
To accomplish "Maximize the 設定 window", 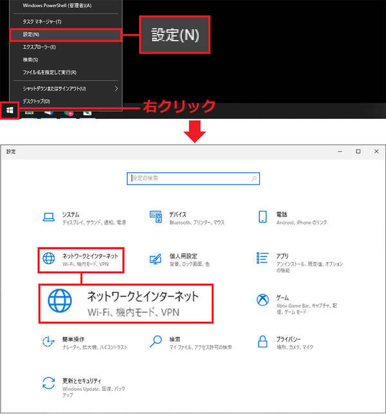I will (x=358, y=152).
